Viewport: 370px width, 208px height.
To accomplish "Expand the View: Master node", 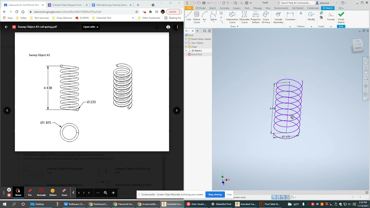I will click(x=186, y=43).
